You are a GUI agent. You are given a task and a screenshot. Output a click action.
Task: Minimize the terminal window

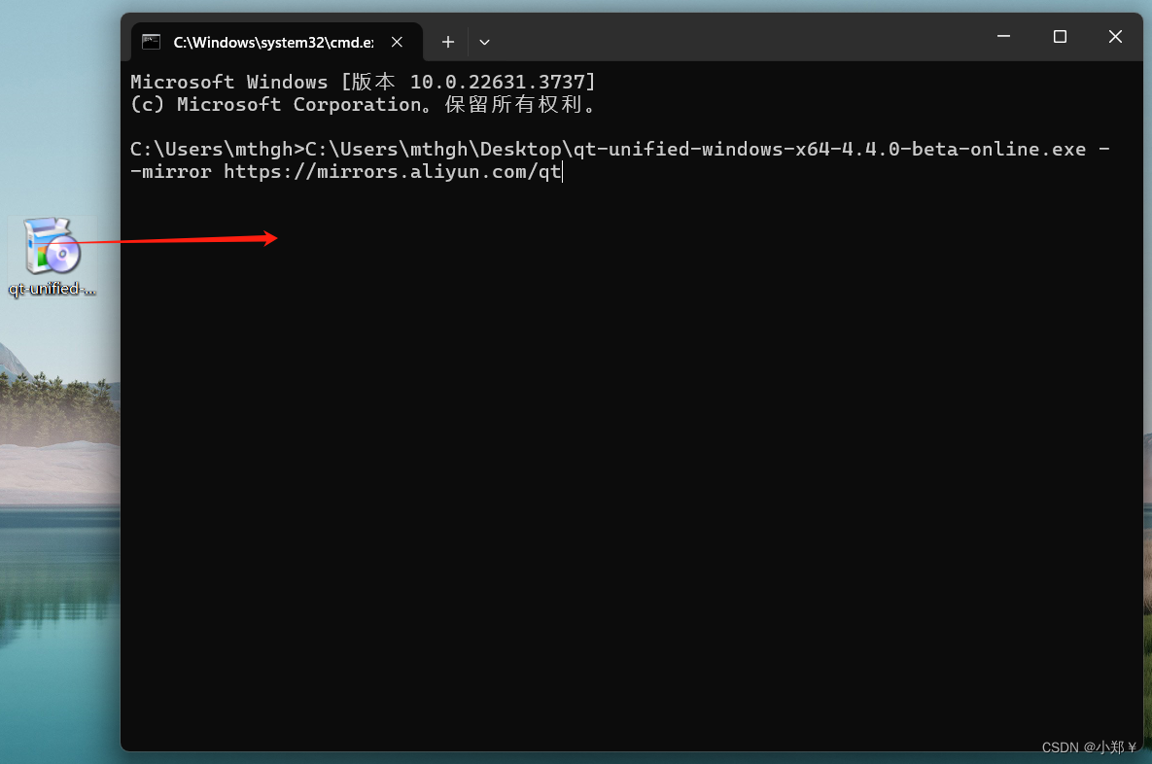point(1003,37)
